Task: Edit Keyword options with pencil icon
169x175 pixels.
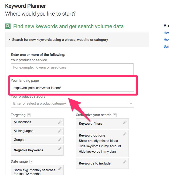Action: [125, 134]
